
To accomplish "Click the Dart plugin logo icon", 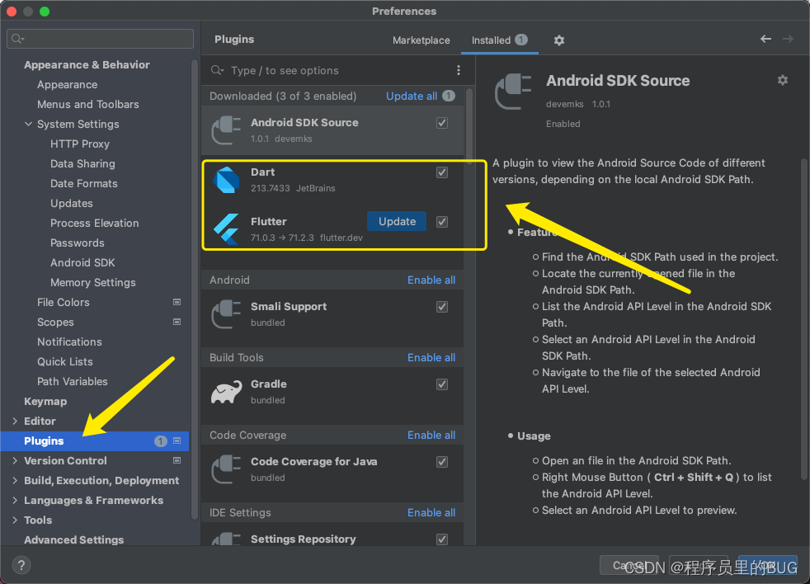I will pyautogui.click(x=226, y=180).
